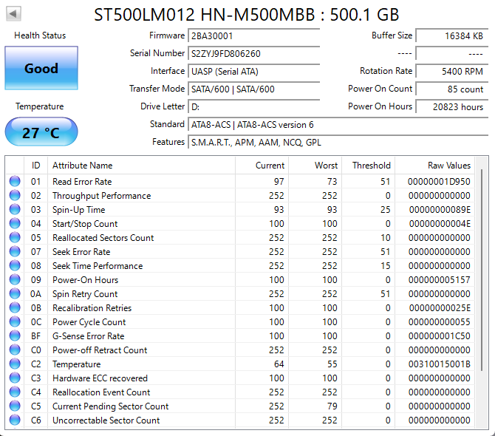Viewport: 495px width, 436px height.
Task: Click the status icon for Power Cycle Count
Action: pyautogui.click(x=15, y=322)
